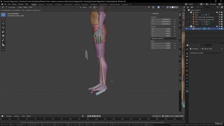Hide the Armature in viewport
Viewport: 224px width, 126px height.
219,29
